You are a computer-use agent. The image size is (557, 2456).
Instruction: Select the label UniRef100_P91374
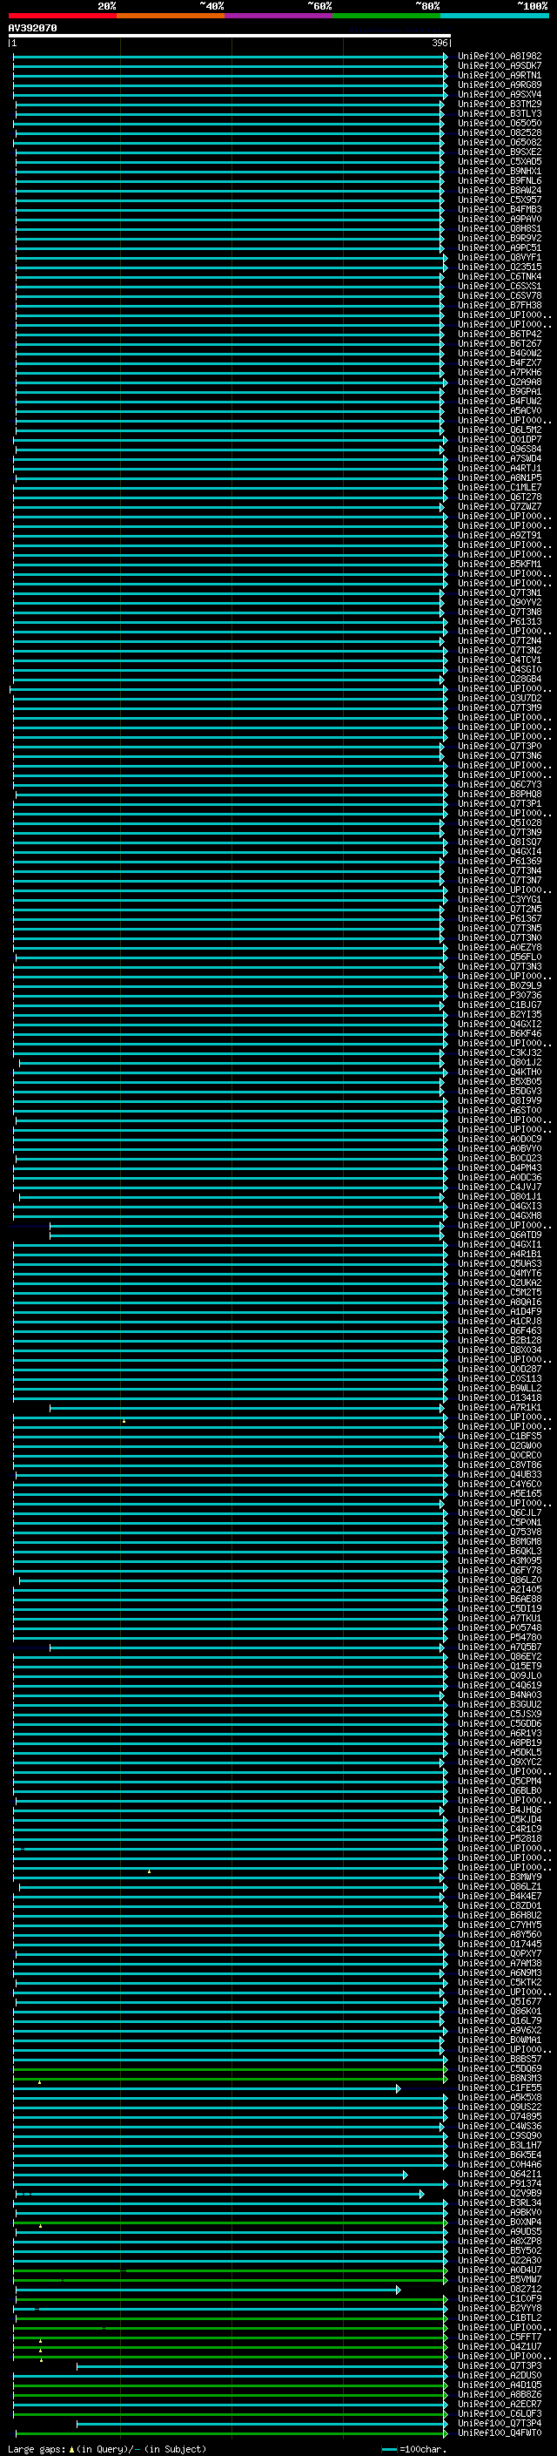pyautogui.click(x=500, y=2184)
